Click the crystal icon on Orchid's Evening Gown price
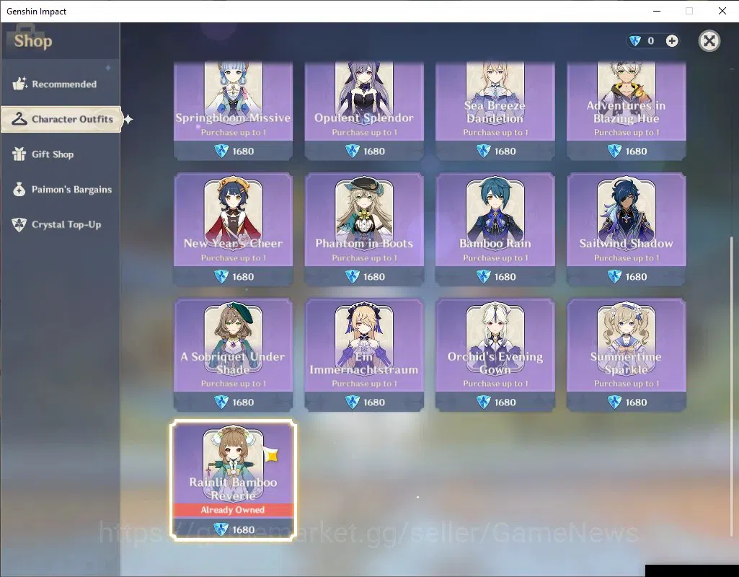 click(x=483, y=402)
